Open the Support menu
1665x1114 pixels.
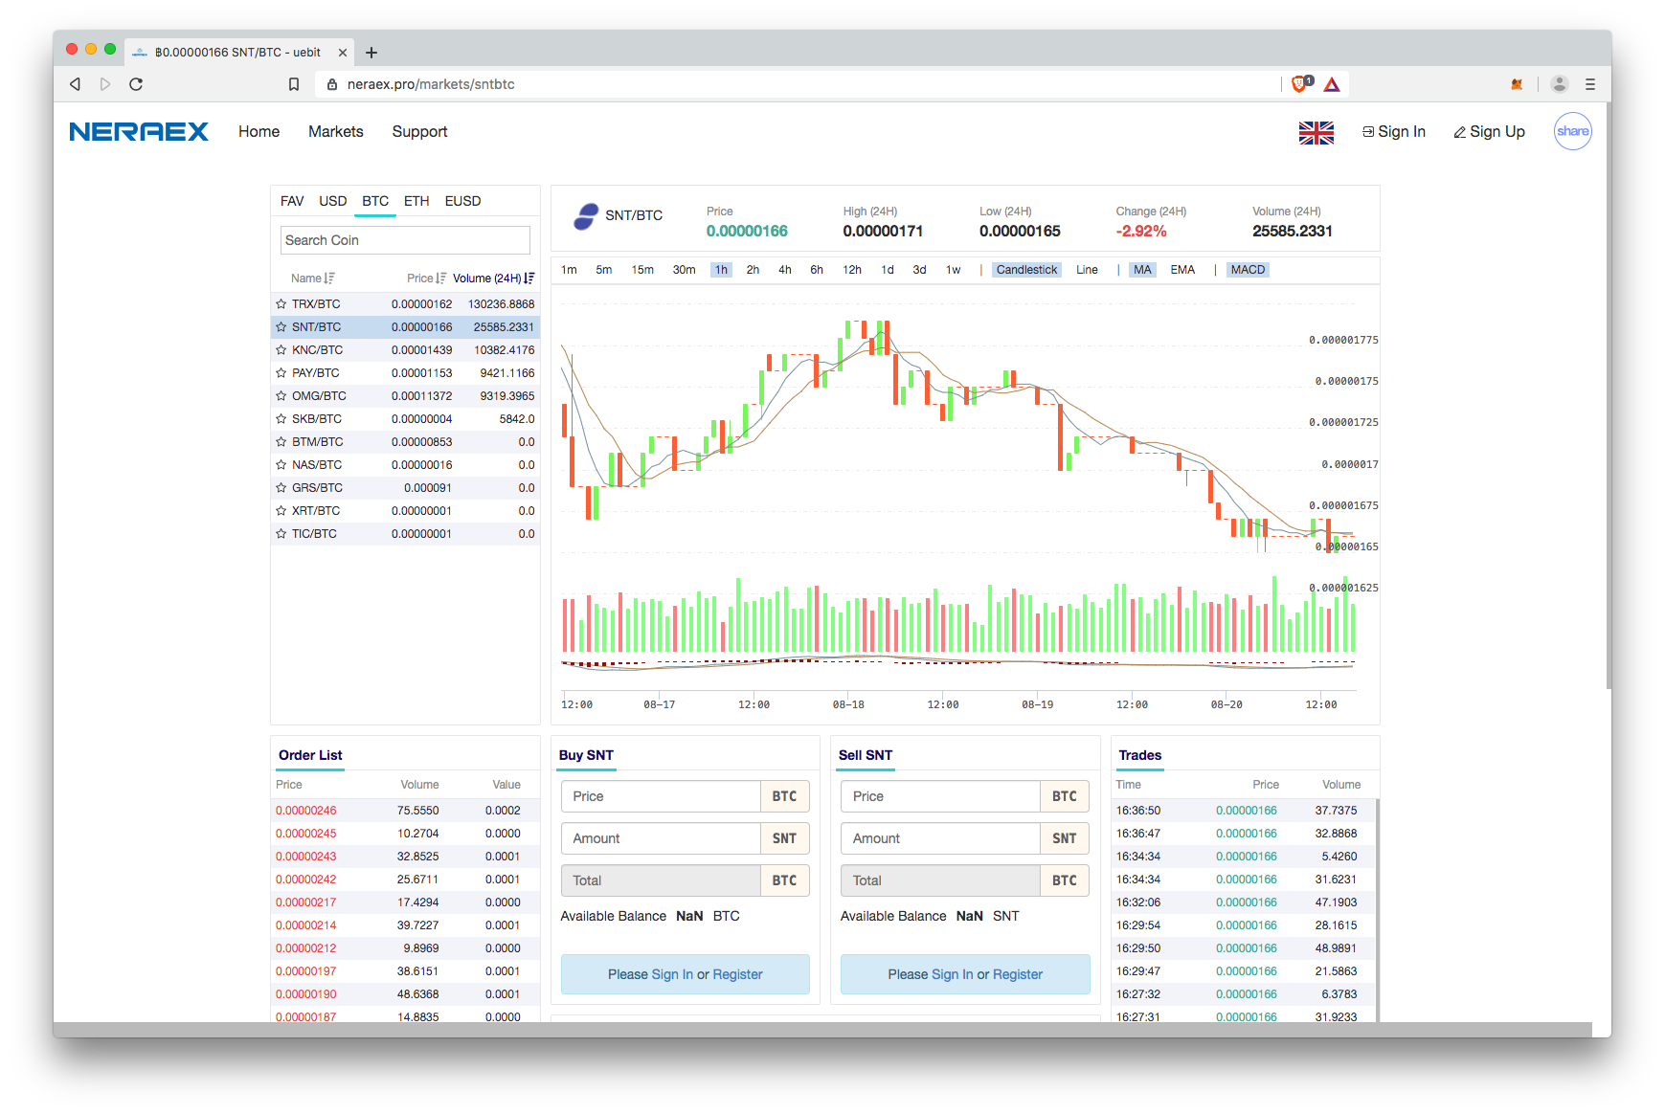coord(419,132)
